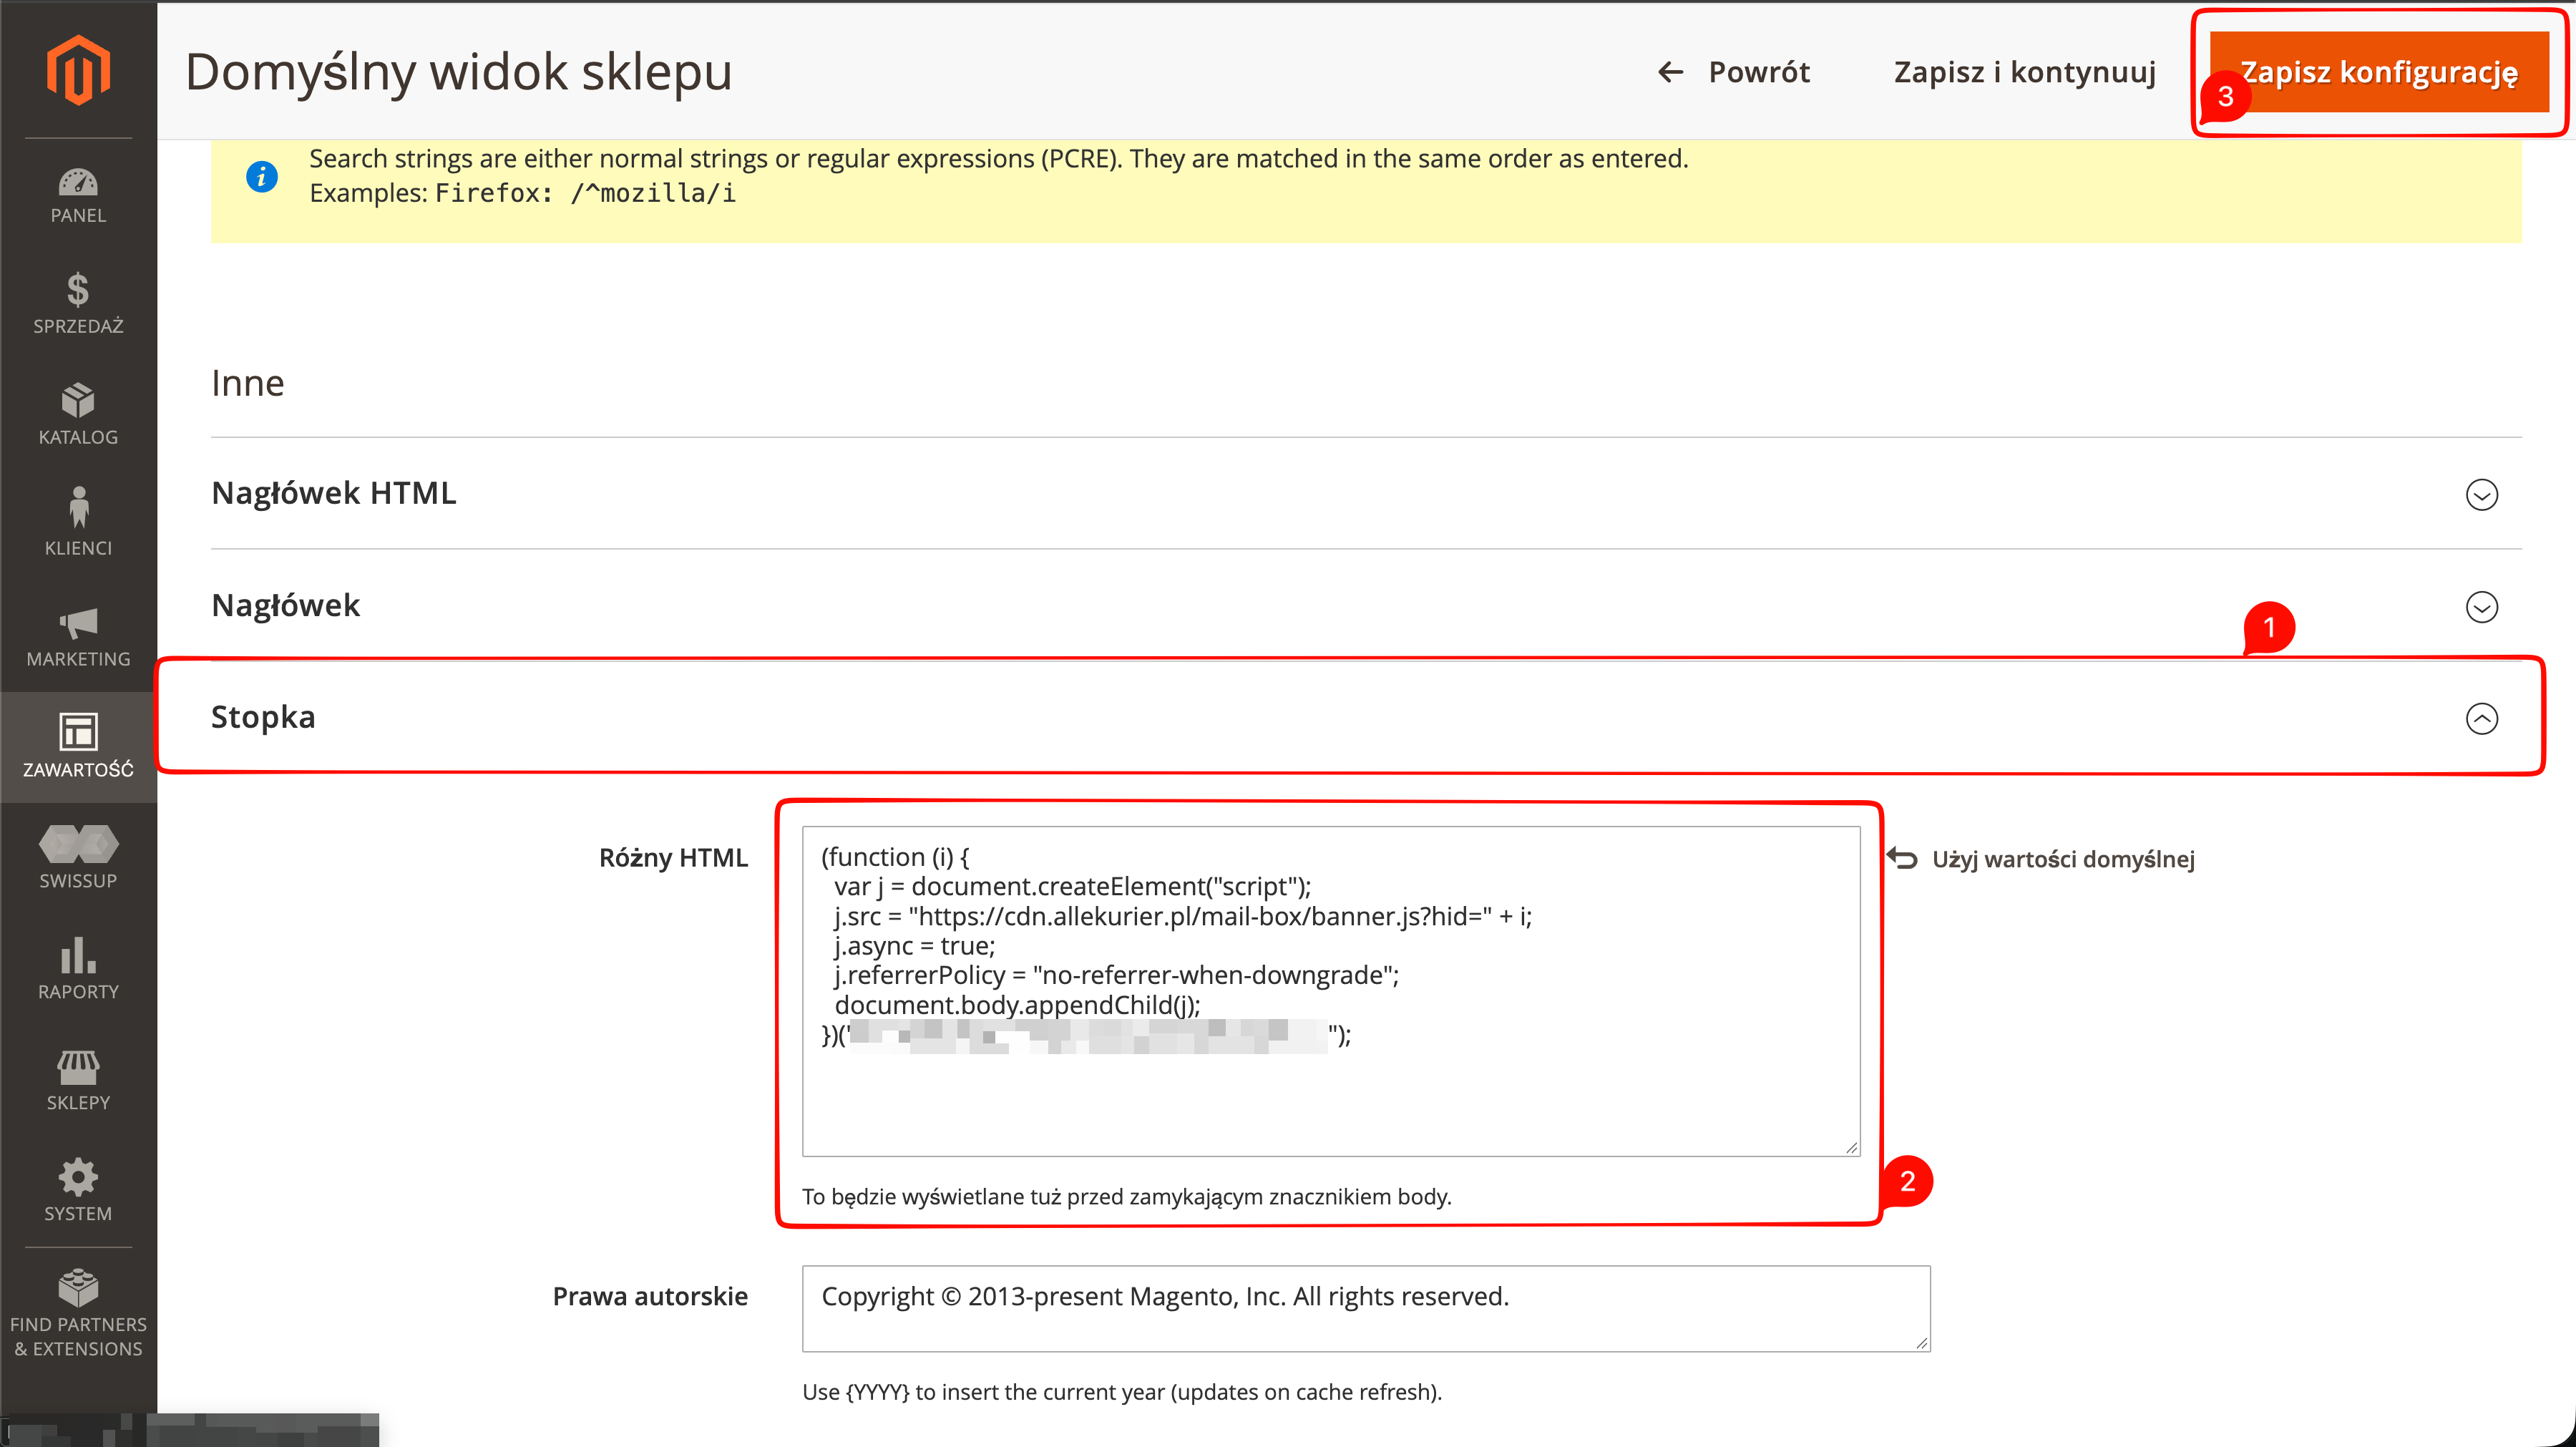Click Zapisz i kontynuuj button
2576x1447 pixels.
[2024, 72]
